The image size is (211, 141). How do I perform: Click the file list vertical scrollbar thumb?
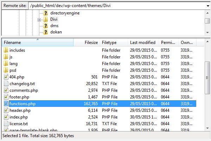(207, 78)
